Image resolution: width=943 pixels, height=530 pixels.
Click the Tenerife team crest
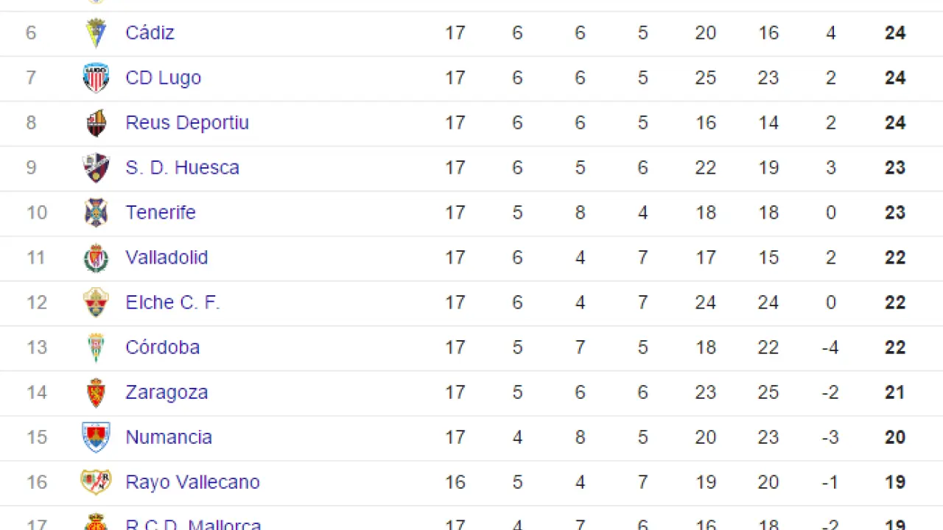click(96, 213)
